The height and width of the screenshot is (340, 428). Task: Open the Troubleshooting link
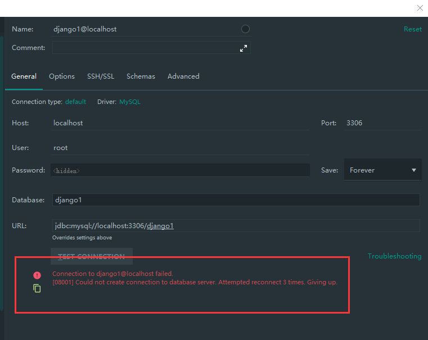pyautogui.click(x=394, y=256)
